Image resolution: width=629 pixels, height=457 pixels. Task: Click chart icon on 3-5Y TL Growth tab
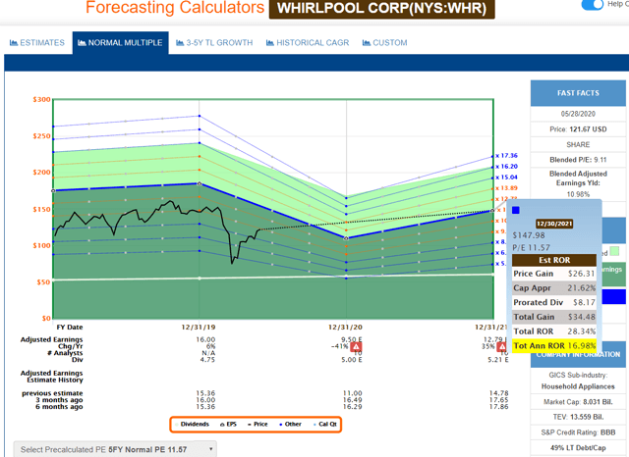coord(180,43)
